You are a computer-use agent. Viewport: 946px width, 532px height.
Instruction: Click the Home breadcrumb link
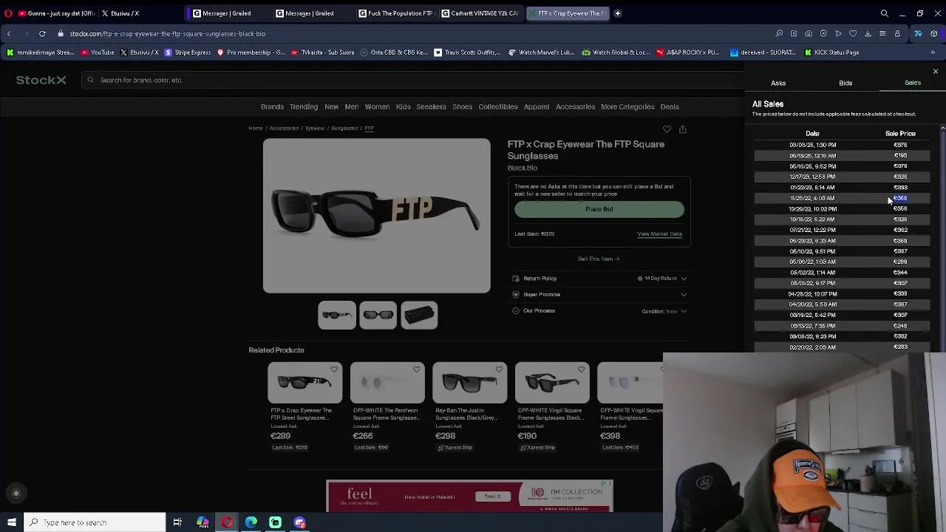coord(255,129)
